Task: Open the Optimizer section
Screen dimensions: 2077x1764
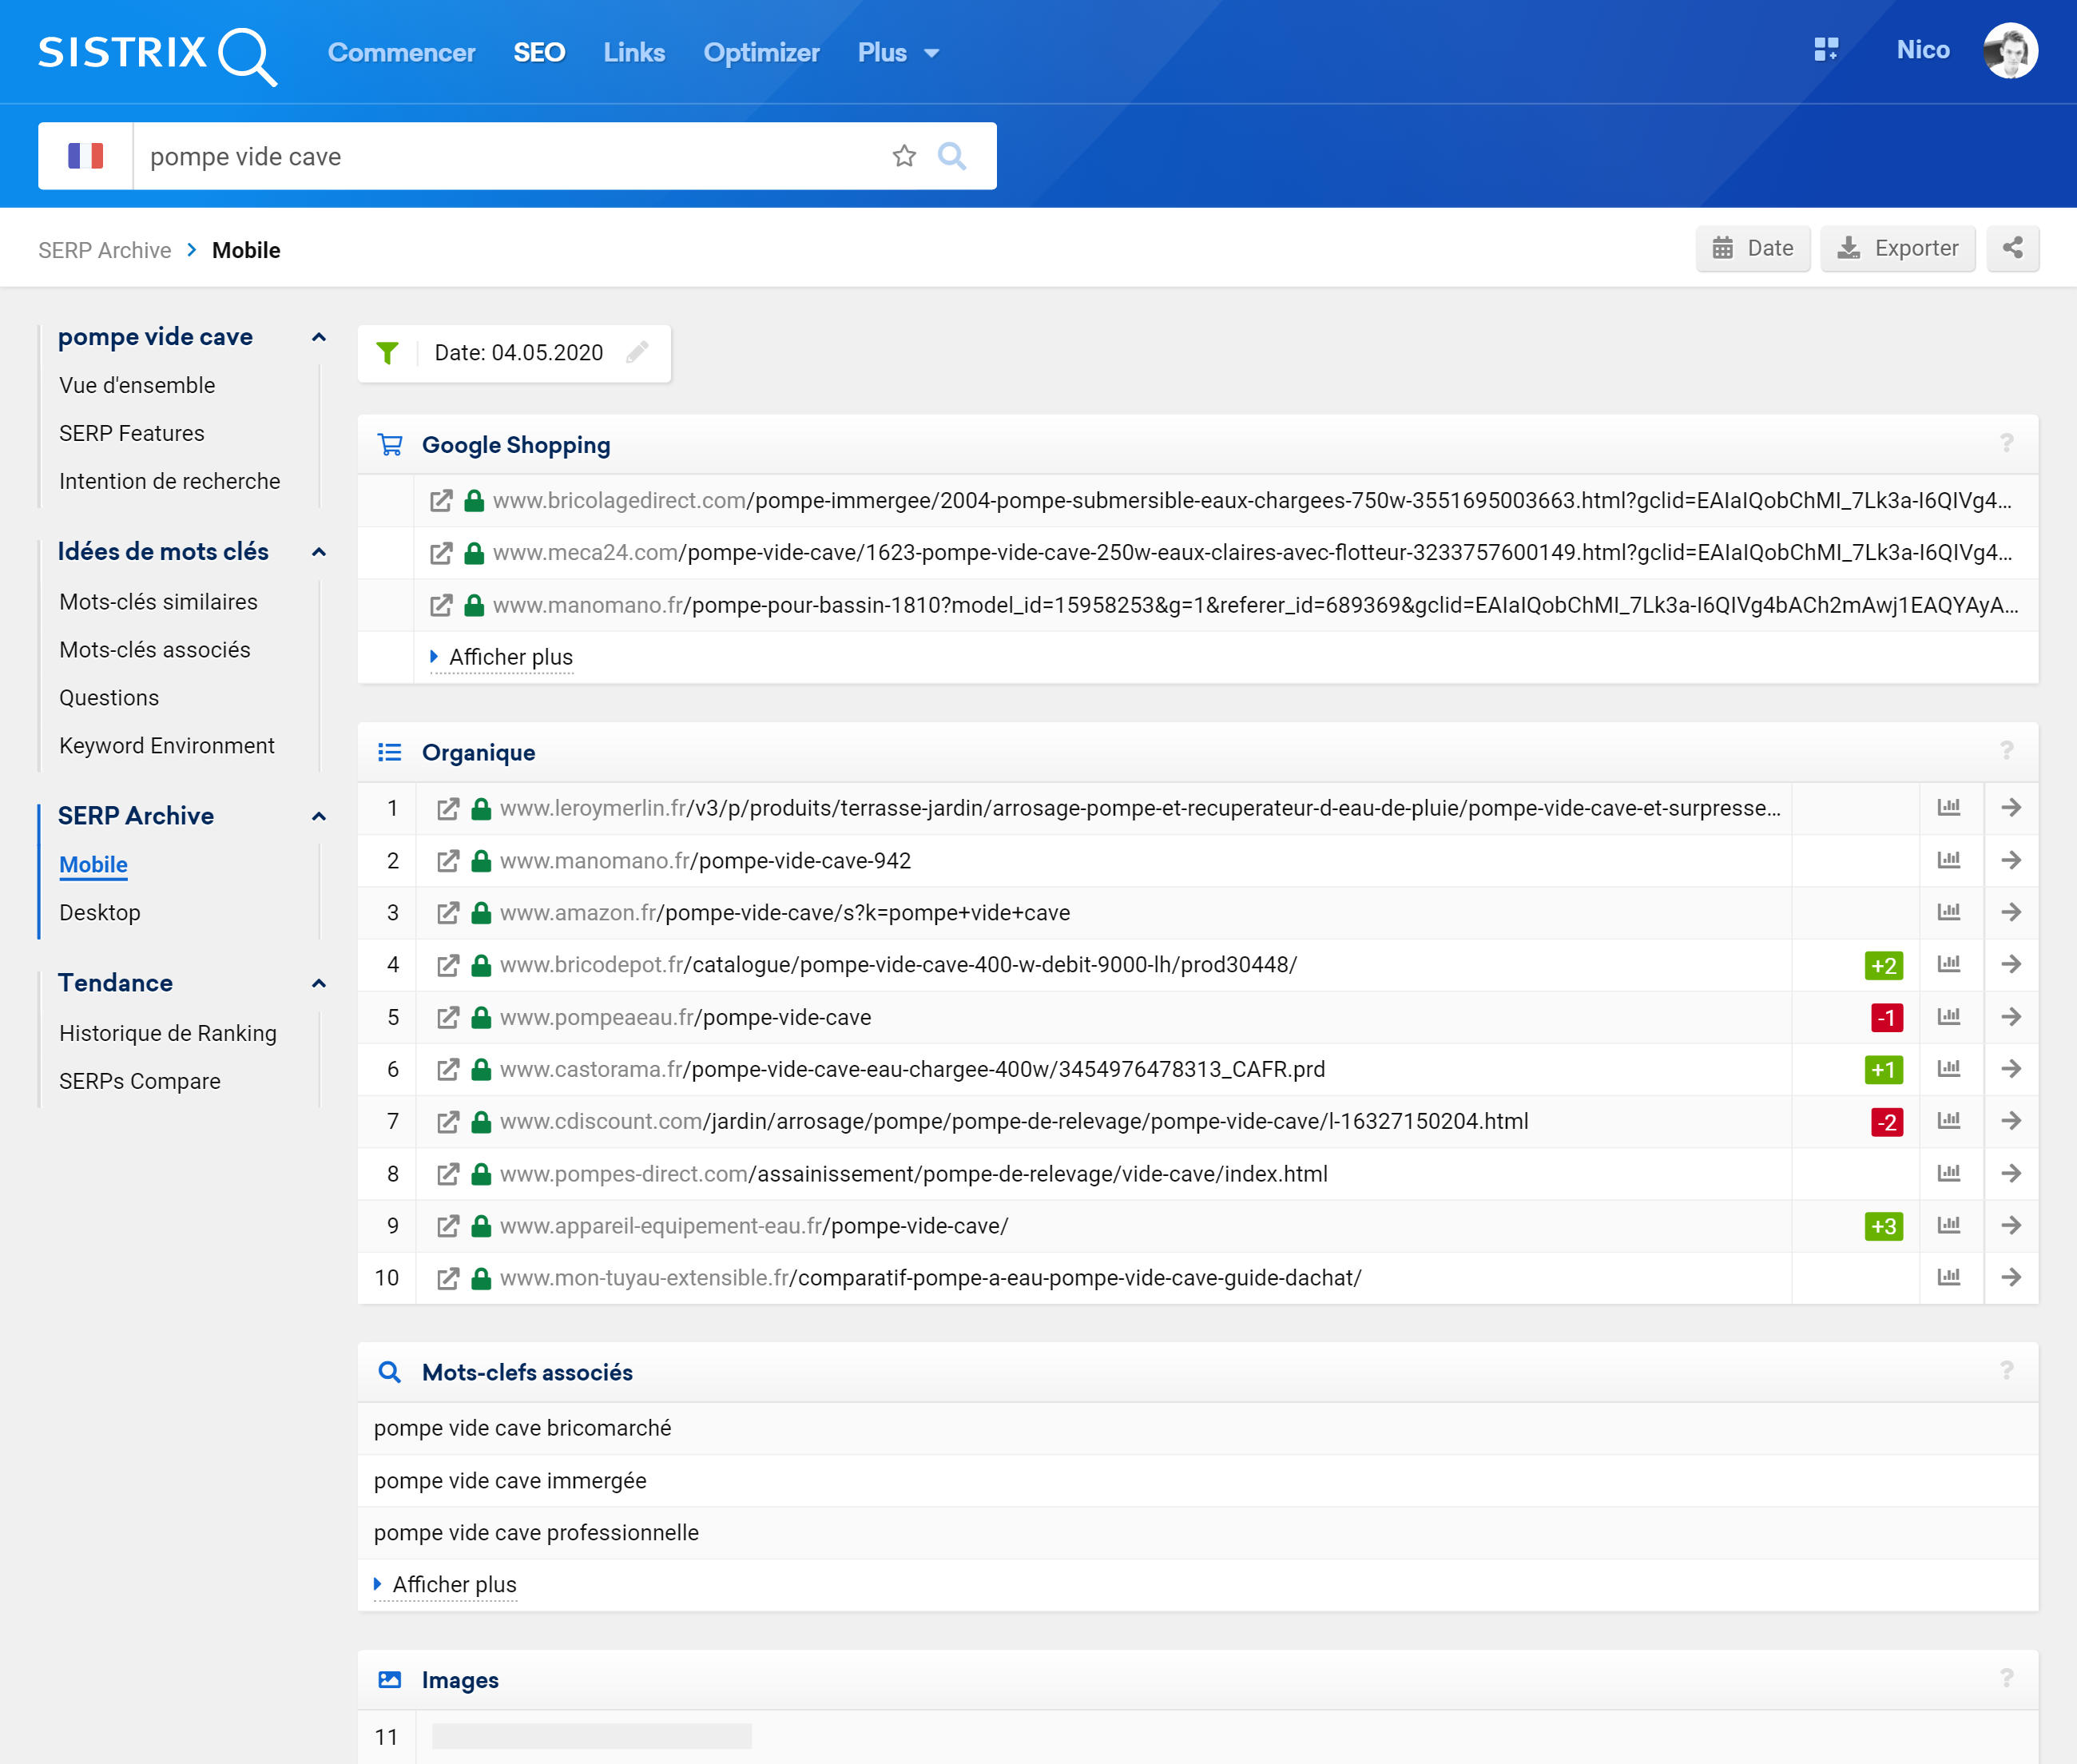Action: click(761, 53)
